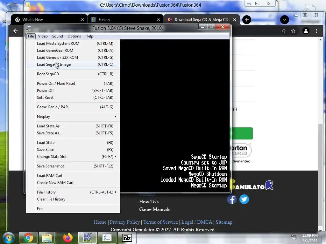
Task: Select Boot SegaCD entry
Action: tap(73, 74)
